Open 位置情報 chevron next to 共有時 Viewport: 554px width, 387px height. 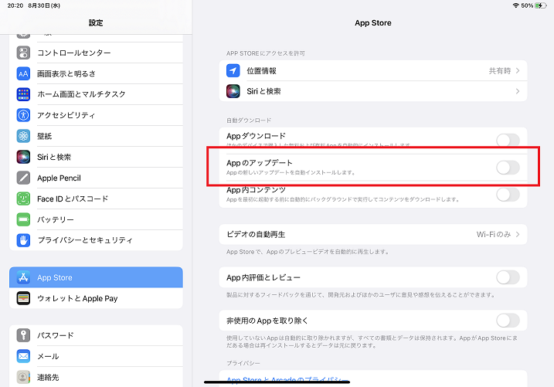tap(518, 70)
